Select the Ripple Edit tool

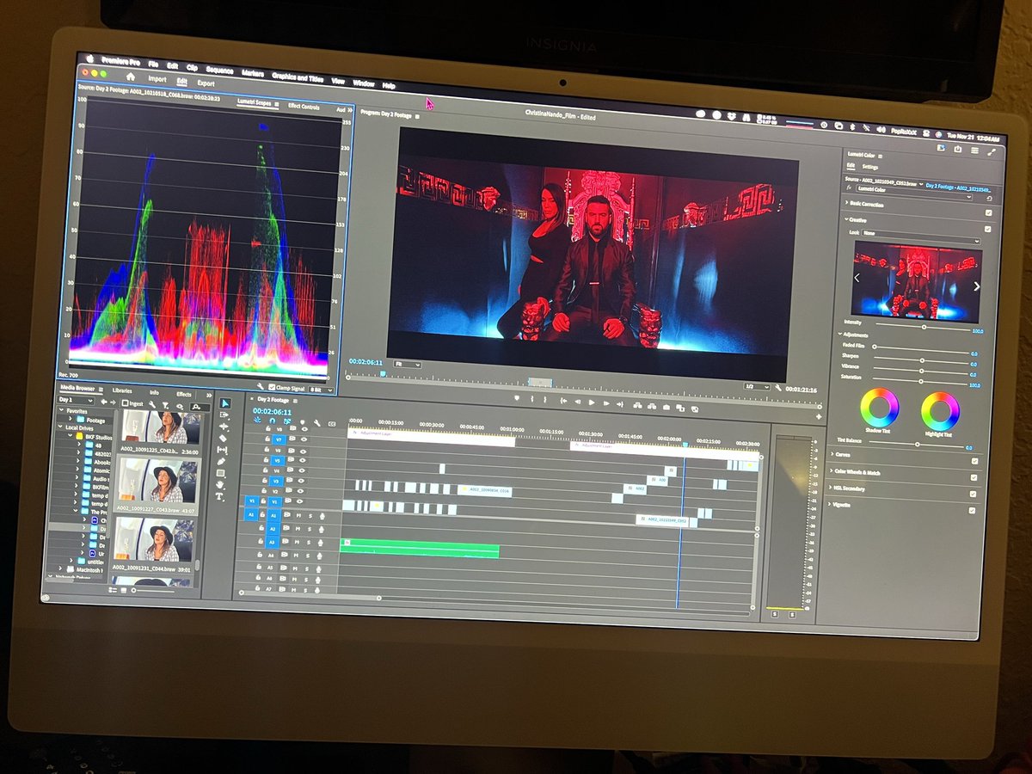tap(224, 426)
